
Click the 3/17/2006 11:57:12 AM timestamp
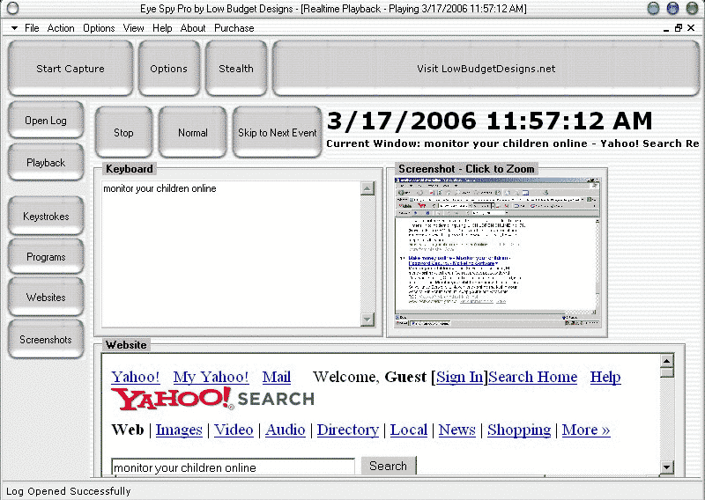coord(489,121)
